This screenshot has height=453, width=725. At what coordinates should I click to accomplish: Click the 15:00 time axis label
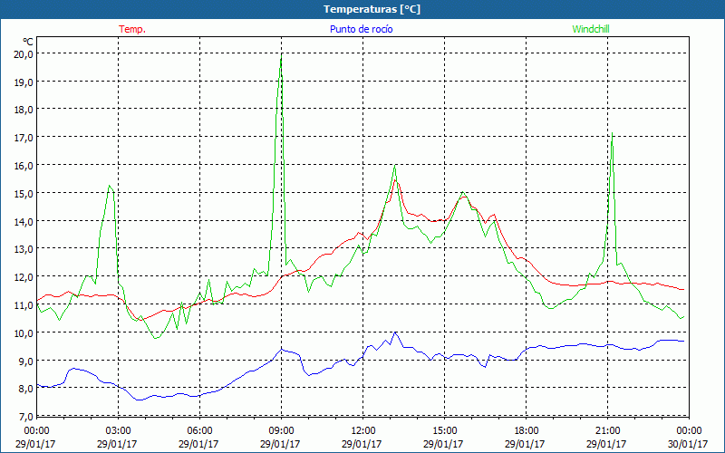click(443, 431)
